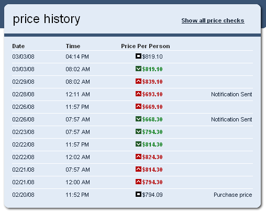Click the price history heading
Screen dimensions: 266x213
tap(47, 19)
